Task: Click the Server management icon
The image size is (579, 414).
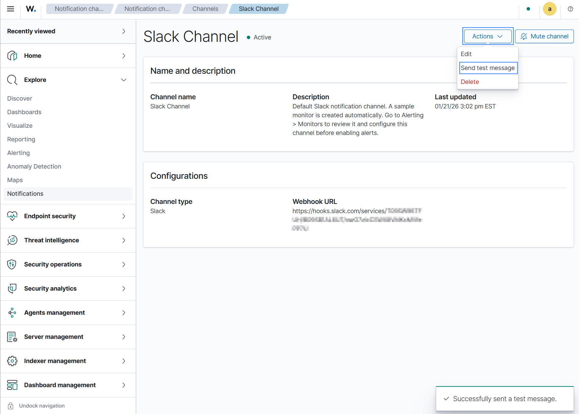Action: pyautogui.click(x=12, y=337)
